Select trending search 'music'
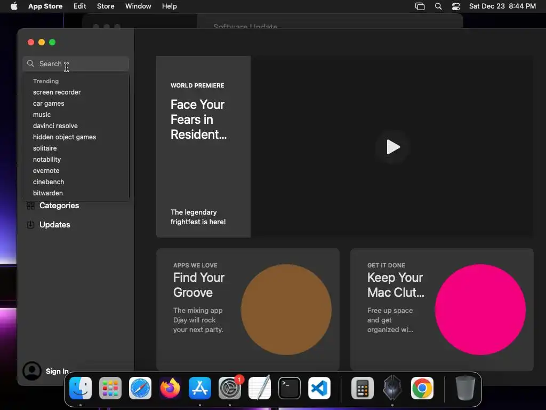 click(x=42, y=114)
